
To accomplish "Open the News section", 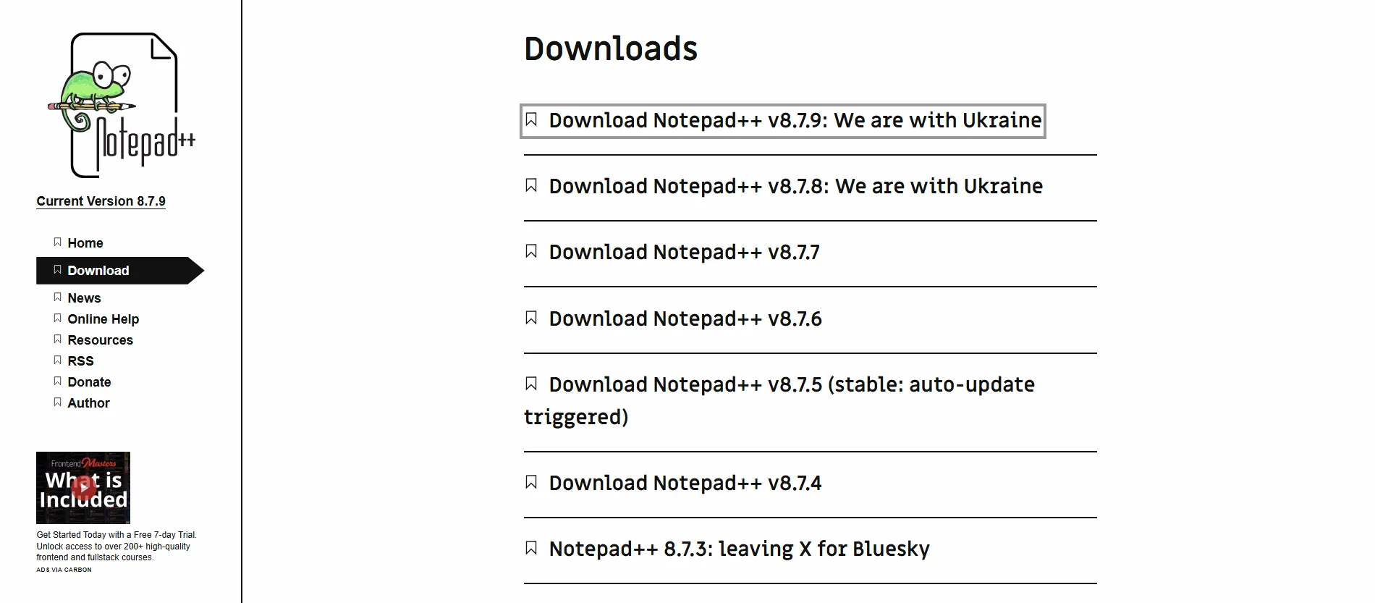I will pos(84,298).
